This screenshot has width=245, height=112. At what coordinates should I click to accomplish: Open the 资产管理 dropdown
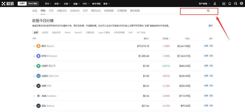click(x=204, y=4)
